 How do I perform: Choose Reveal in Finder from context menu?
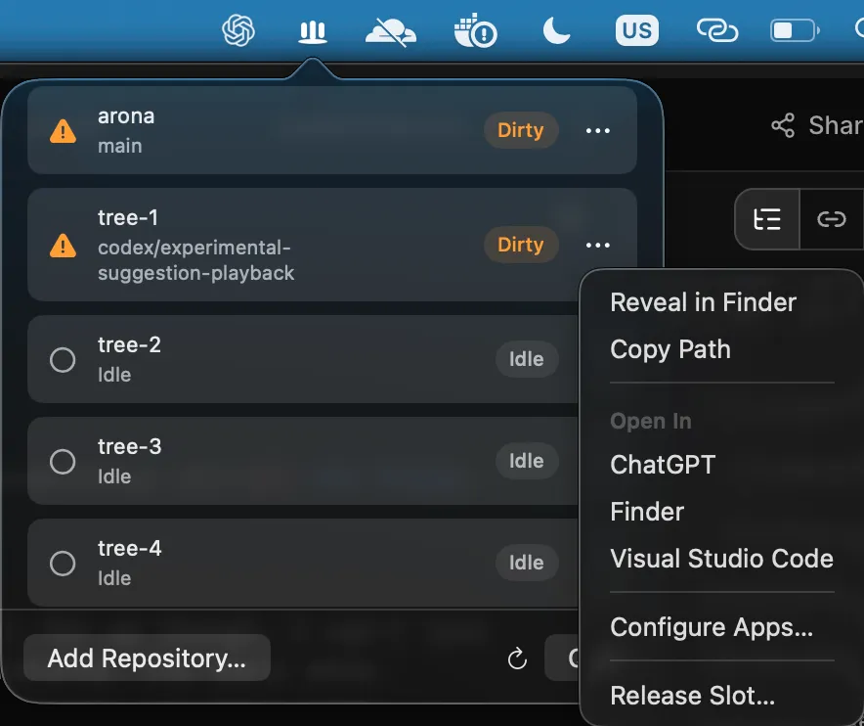pyautogui.click(x=703, y=302)
